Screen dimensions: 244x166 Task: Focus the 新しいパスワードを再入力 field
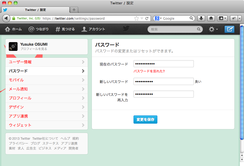[164, 94]
